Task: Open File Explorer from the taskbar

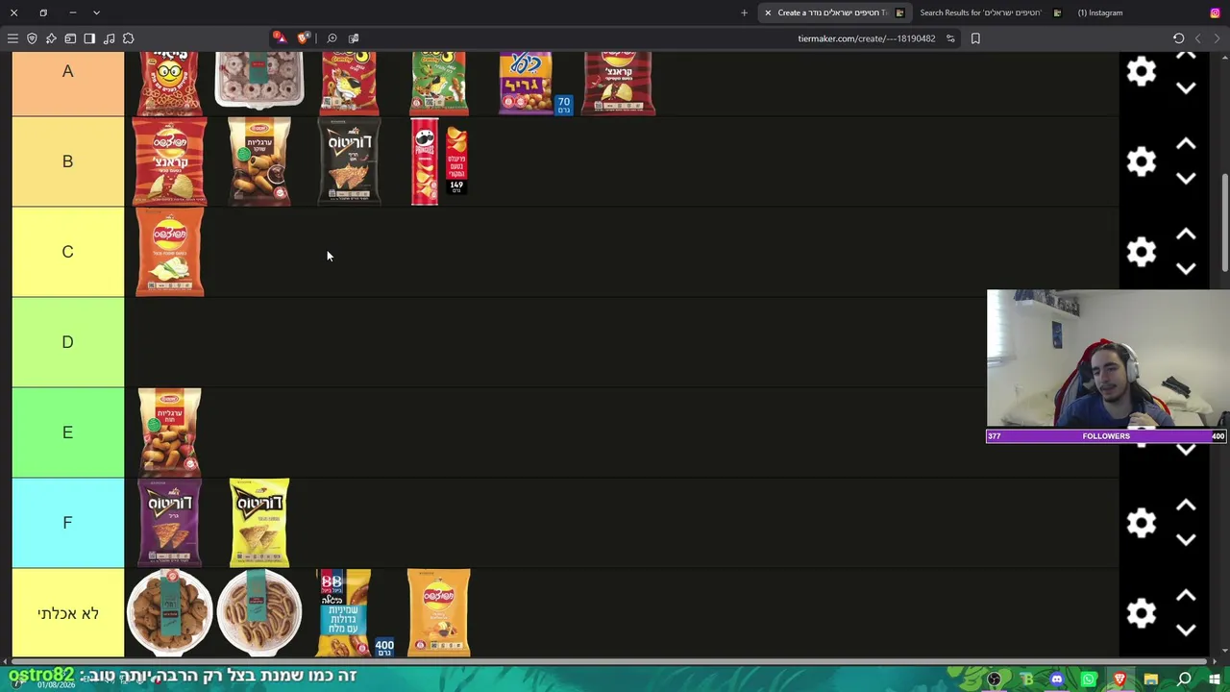Action: (1151, 680)
